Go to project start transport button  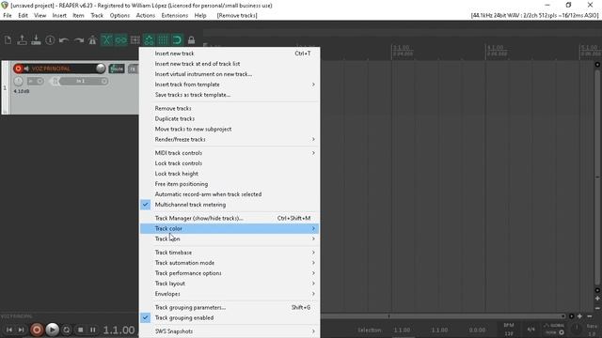tap(8, 330)
